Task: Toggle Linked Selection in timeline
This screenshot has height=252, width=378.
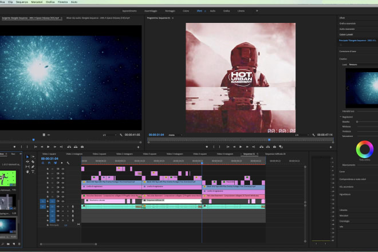Action: pyautogui.click(x=56, y=163)
